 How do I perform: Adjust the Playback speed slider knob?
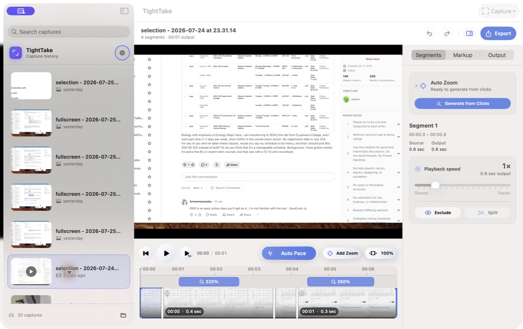coord(435,185)
